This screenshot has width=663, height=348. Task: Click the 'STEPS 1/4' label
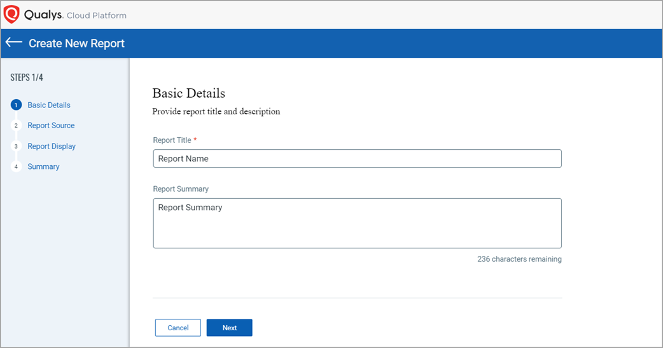point(27,77)
